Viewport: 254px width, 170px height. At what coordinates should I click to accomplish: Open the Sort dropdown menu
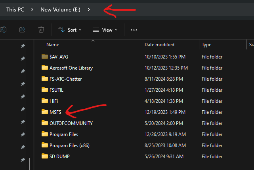pyautogui.click(x=70, y=30)
